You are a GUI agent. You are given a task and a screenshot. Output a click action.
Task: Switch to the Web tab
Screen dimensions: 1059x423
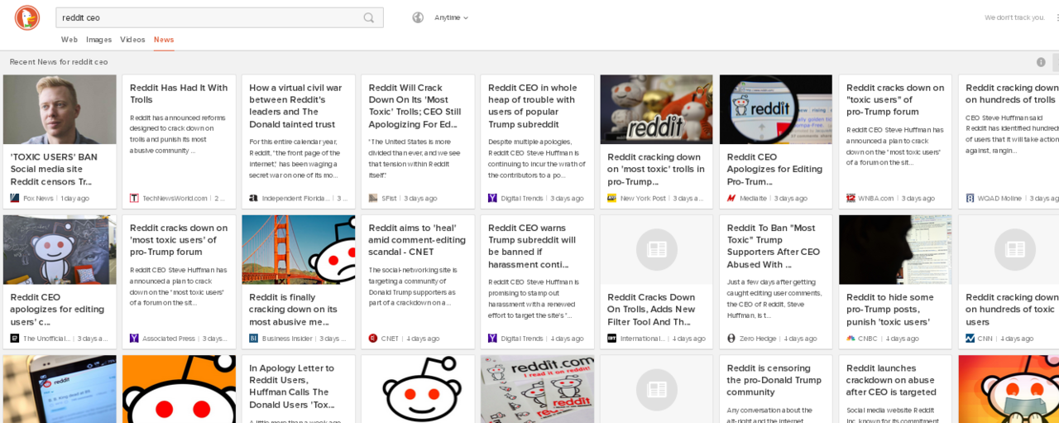pyautogui.click(x=69, y=40)
